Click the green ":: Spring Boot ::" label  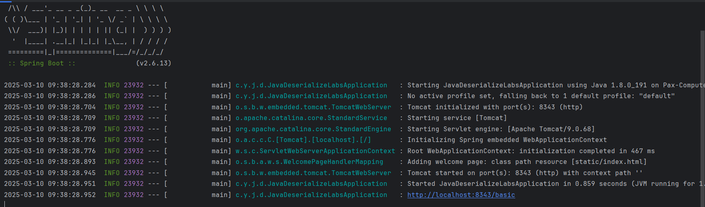tap(42, 63)
